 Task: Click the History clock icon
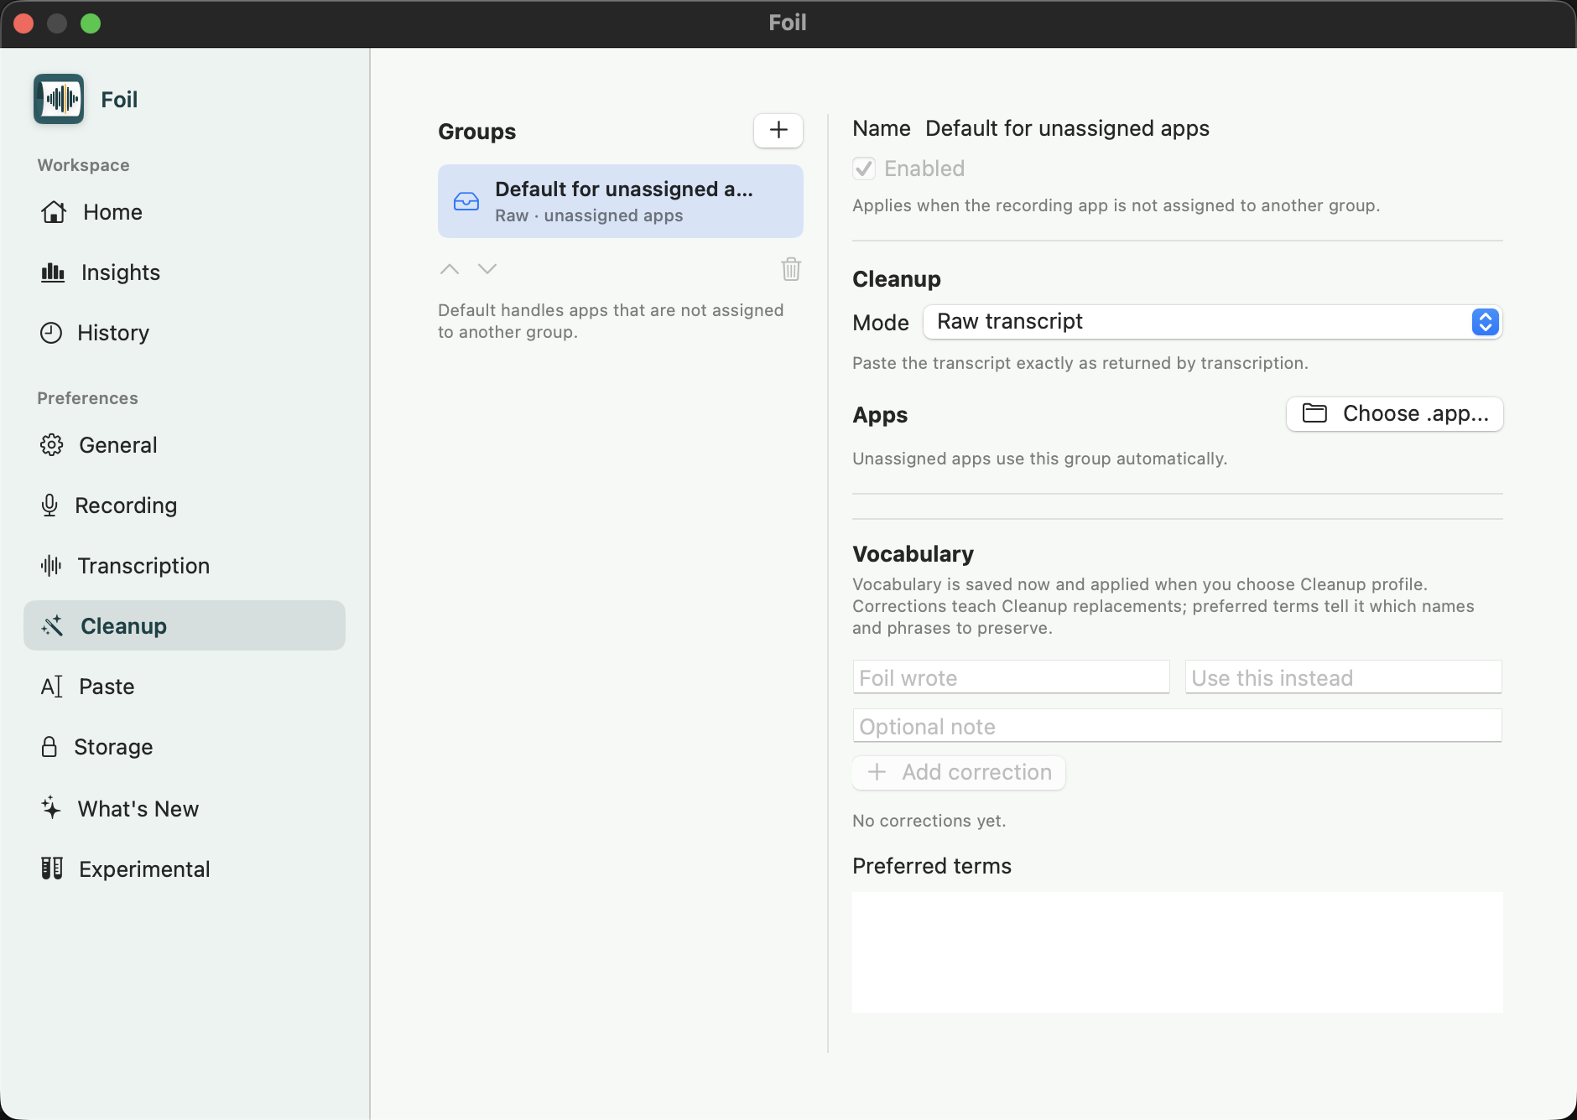pyautogui.click(x=51, y=333)
